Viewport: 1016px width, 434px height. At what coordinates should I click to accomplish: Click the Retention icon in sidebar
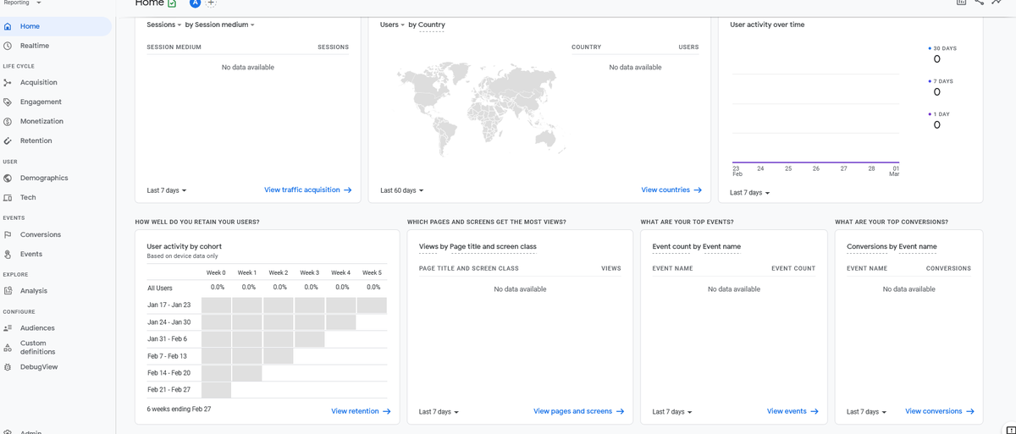tap(8, 141)
